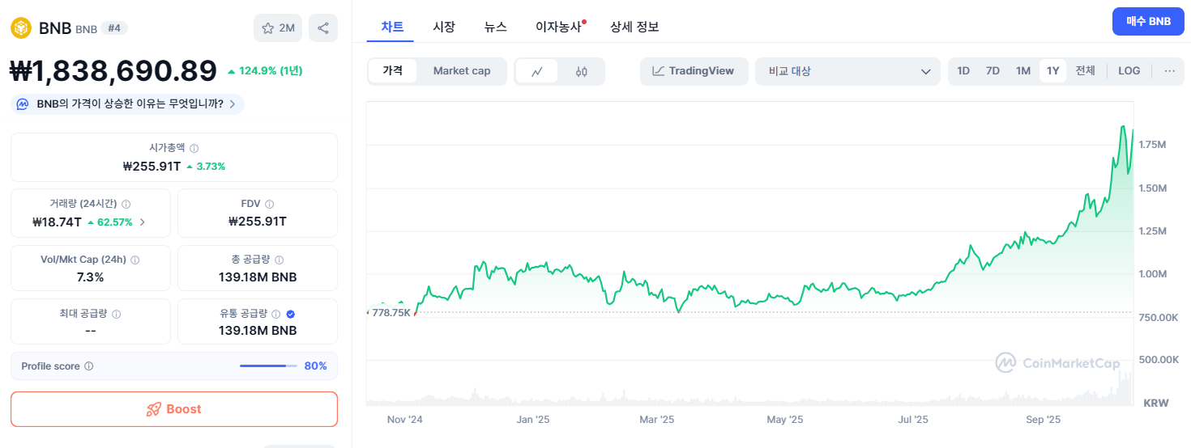Click the FDV info icon
The height and width of the screenshot is (448, 1191).
[269, 205]
